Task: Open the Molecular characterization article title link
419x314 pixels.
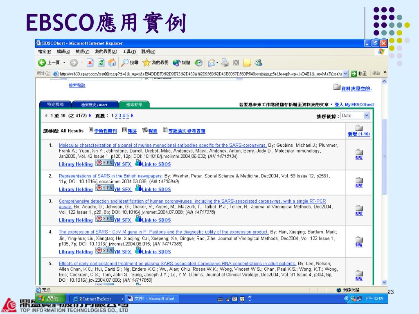Action: (x=162, y=145)
